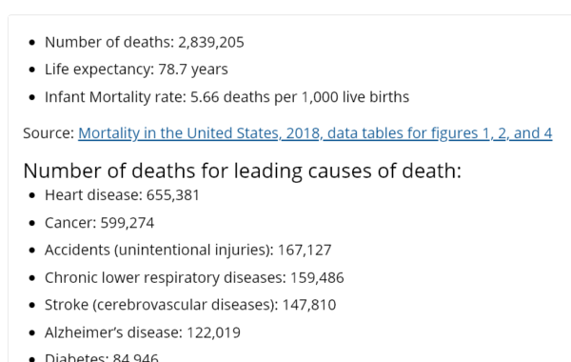This screenshot has width=571, height=362.
Task: Click the bullet point beside Cancer
Action: [x=32, y=223]
